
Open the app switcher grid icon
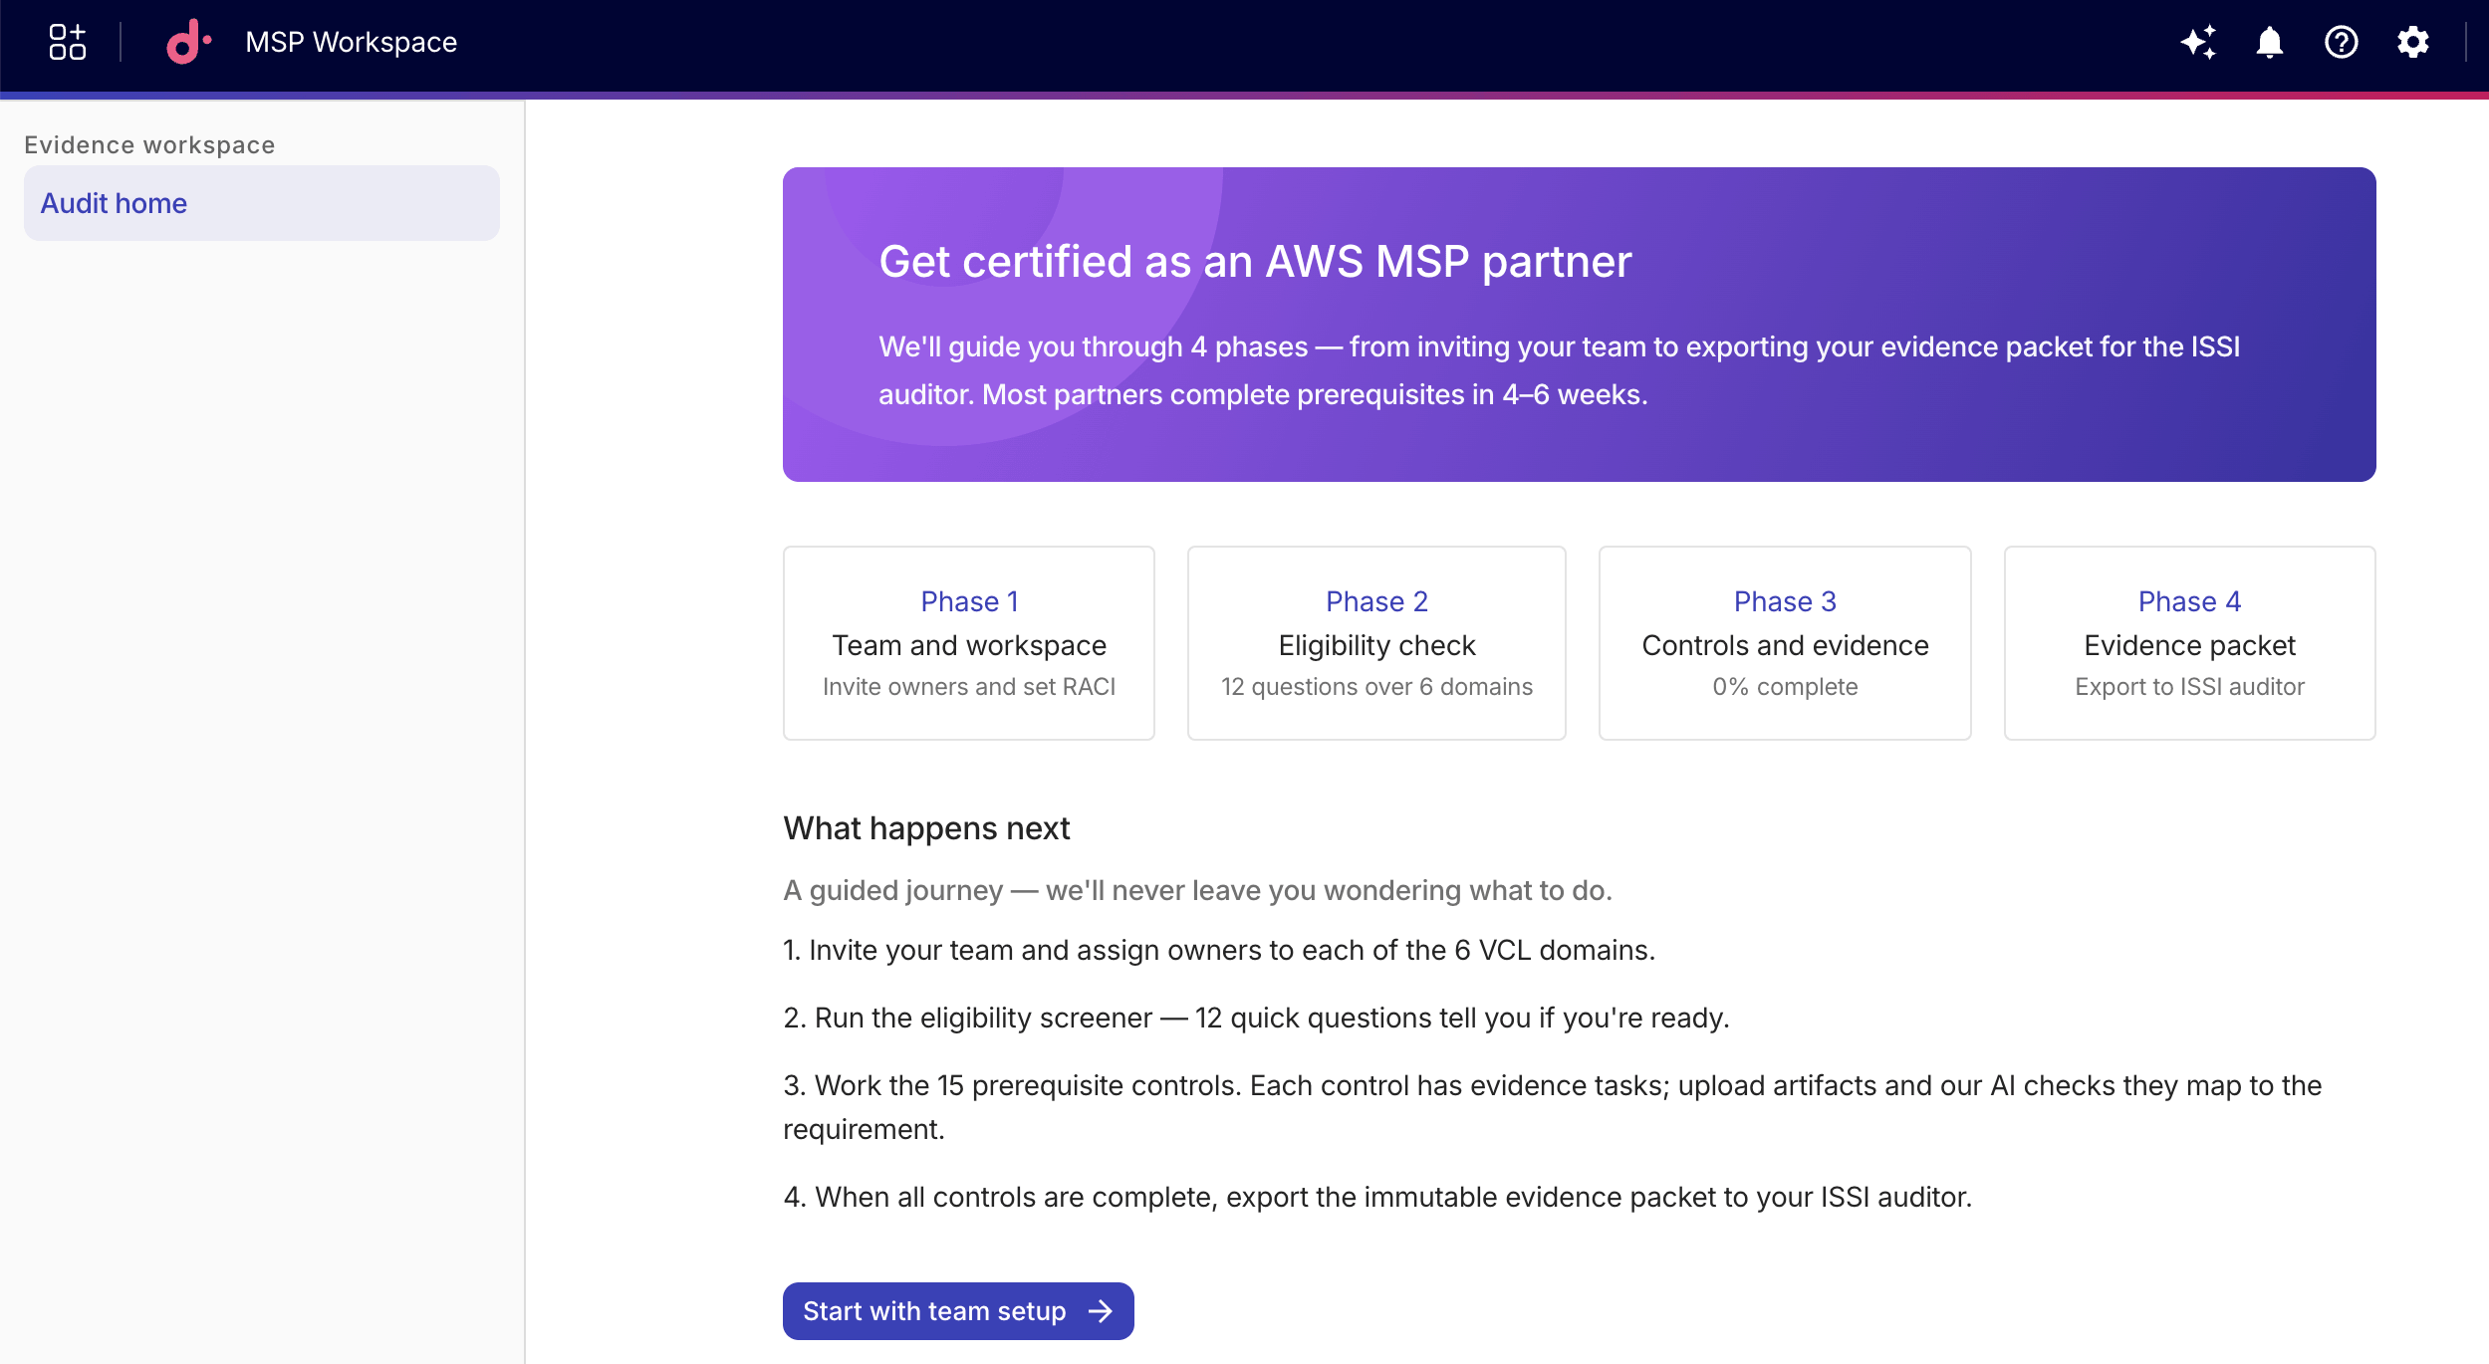click(68, 42)
